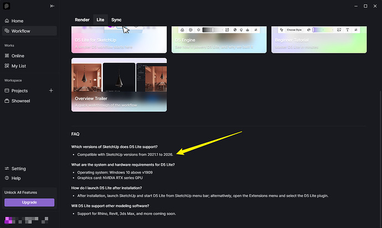
Task: Click the Home icon
Action: (x=7, y=21)
